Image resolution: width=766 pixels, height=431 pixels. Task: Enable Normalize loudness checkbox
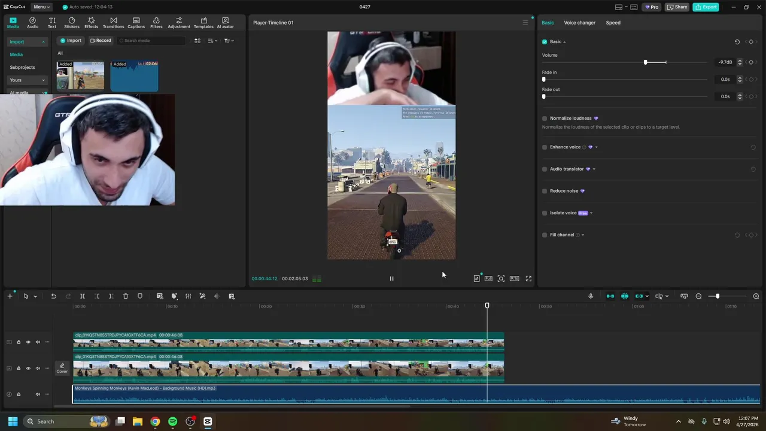click(x=545, y=119)
